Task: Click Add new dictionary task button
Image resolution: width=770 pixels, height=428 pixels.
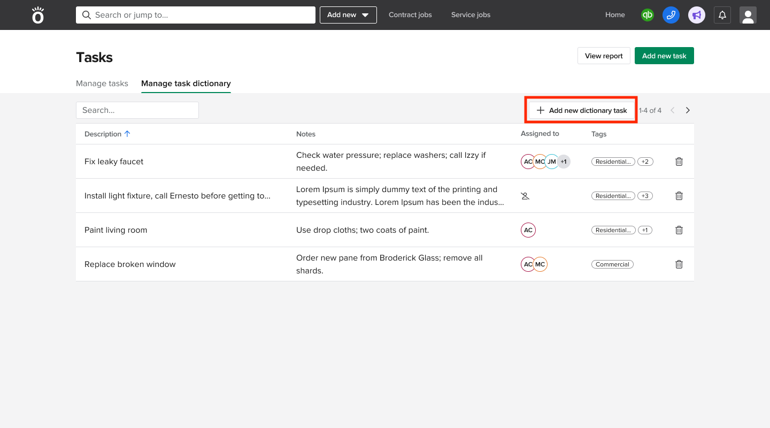Action: [x=582, y=110]
